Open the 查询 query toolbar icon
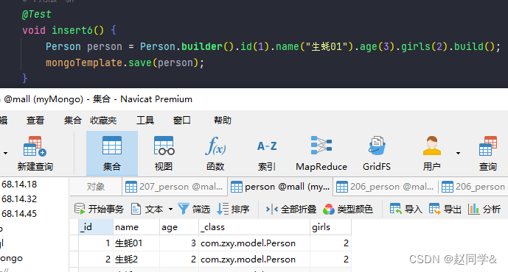Image resolution: width=508 pixels, height=272 pixels. coord(488,154)
